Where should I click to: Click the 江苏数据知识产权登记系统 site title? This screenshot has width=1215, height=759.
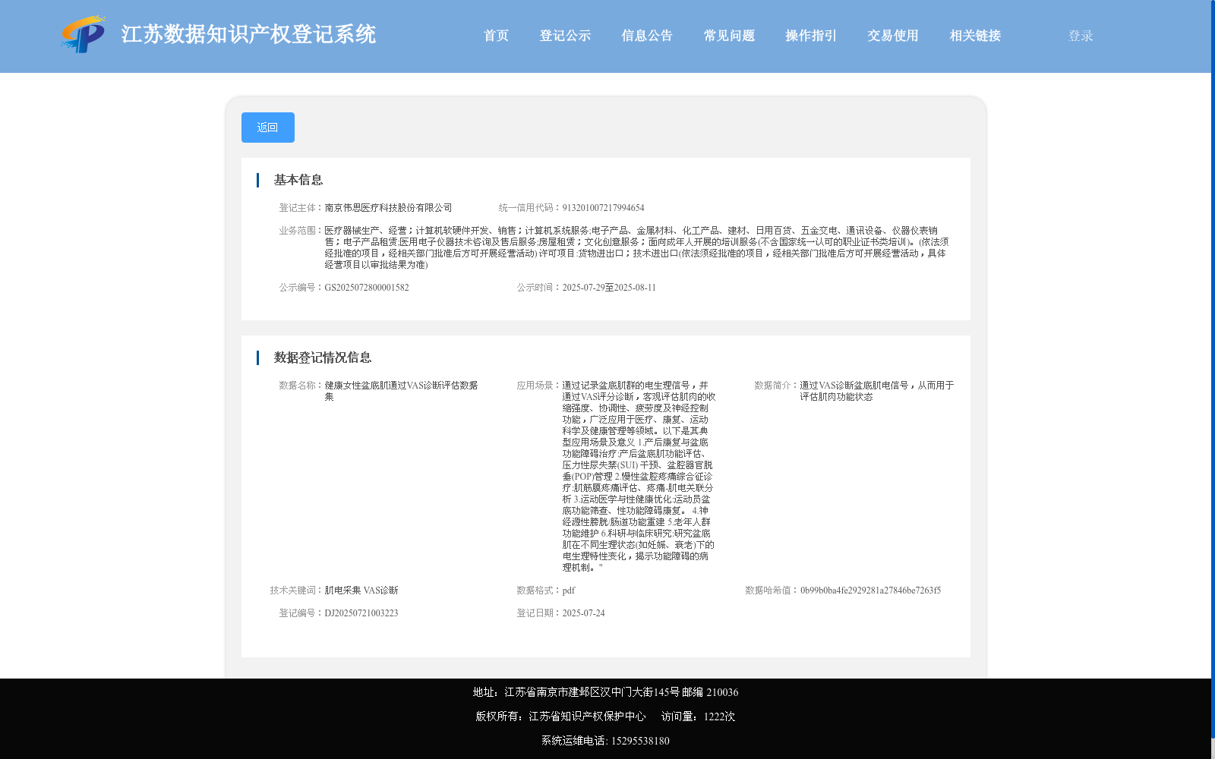[x=248, y=35]
